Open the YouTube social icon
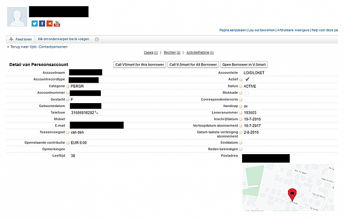 tap(57, 23)
